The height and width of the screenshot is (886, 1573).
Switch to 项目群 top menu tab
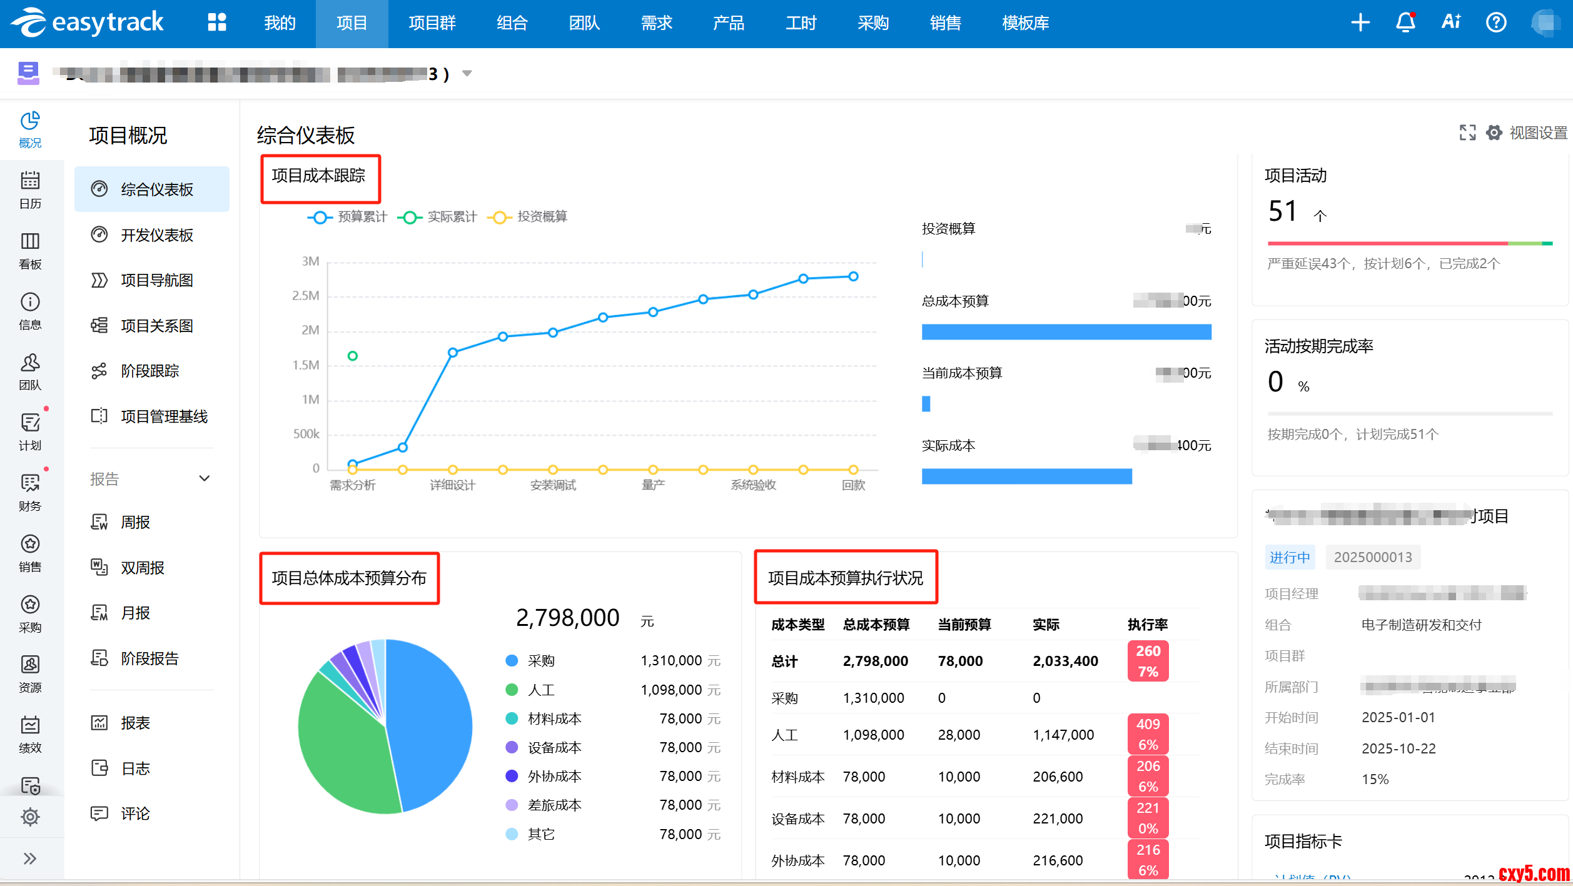[x=432, y=23]
